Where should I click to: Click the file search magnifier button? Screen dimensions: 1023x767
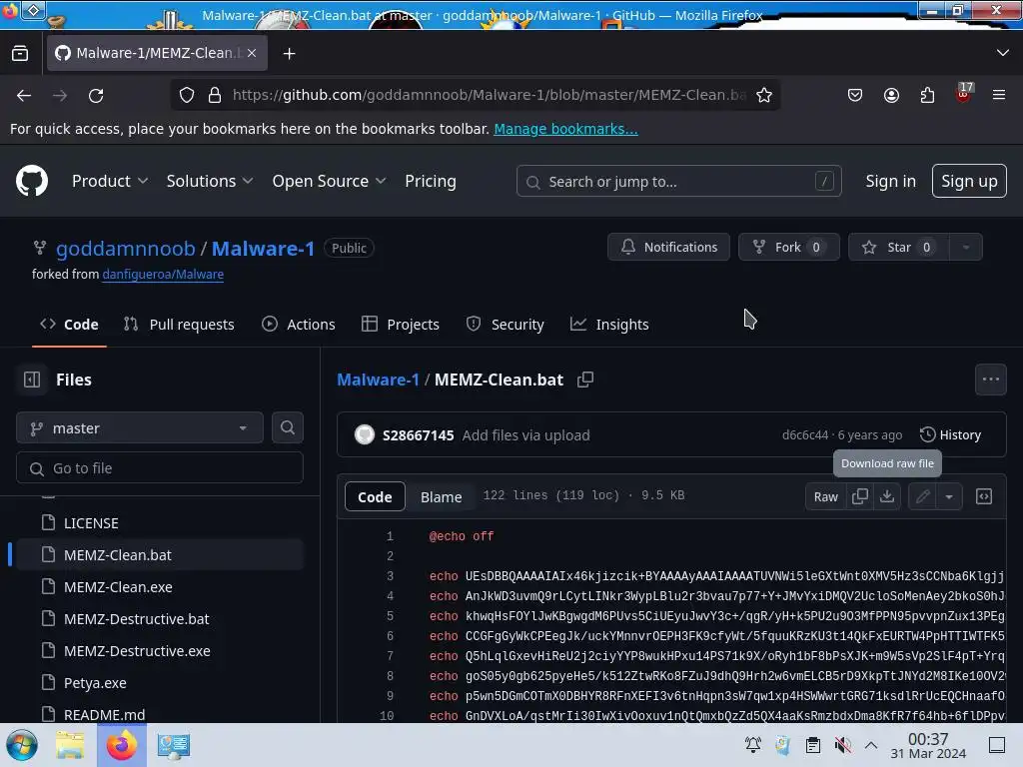pos(287,427)
